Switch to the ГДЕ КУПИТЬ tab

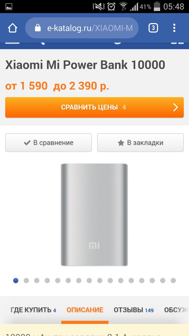click(33, 310)
